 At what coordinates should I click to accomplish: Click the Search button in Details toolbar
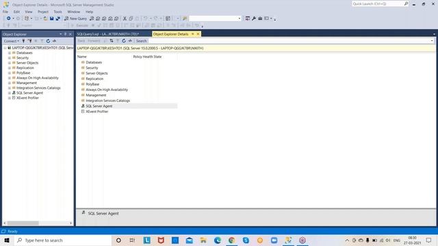coord(142,41)
